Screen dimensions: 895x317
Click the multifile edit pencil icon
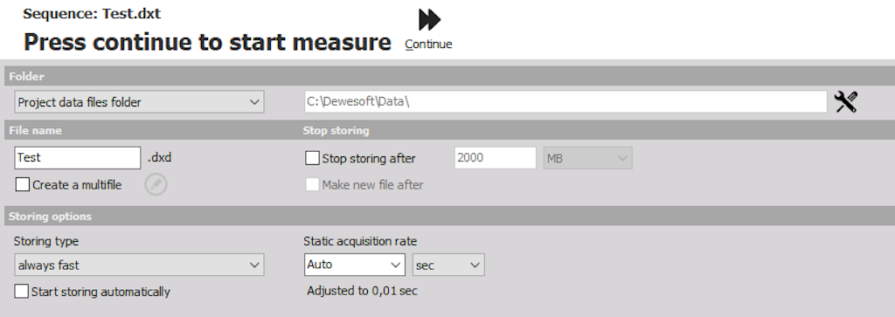coord(156,185)
